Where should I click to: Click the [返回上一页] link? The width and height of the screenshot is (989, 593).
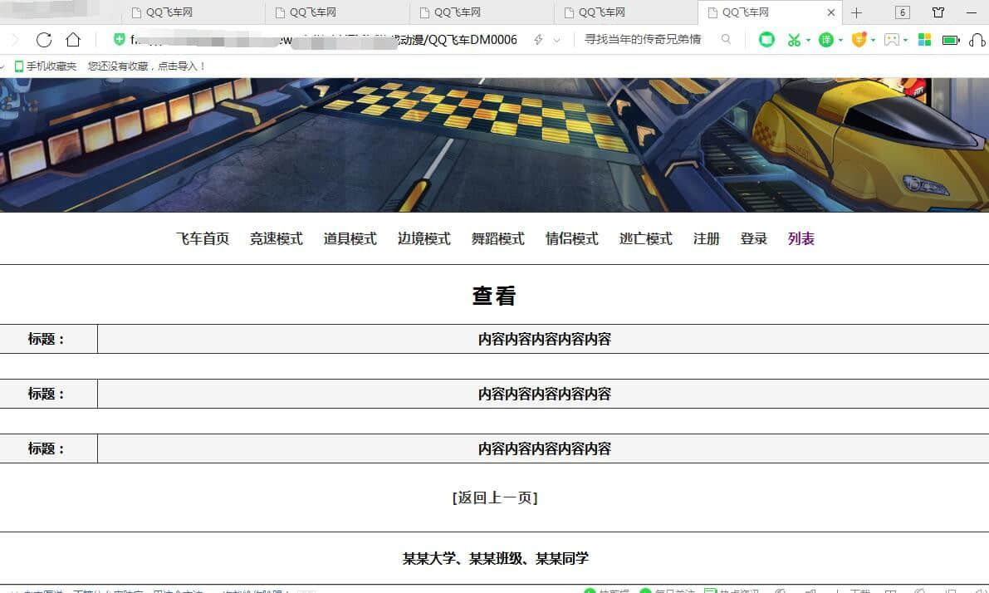pyautogui.click(x=495, y=498)
